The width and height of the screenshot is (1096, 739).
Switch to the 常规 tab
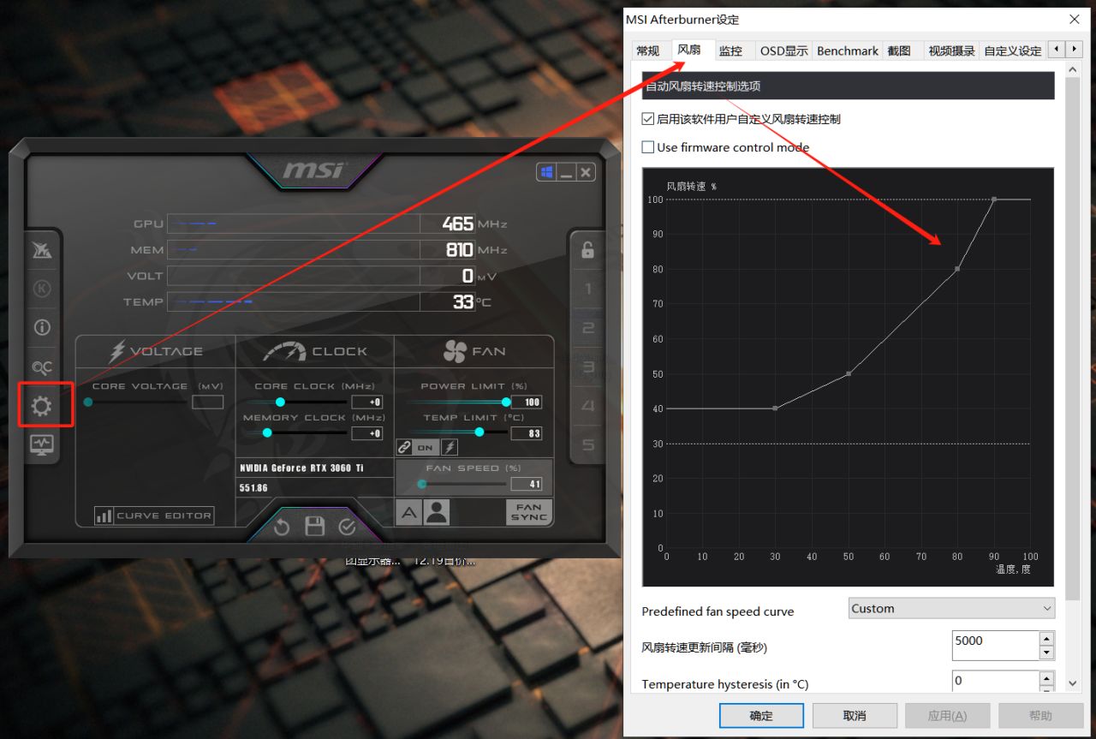[648, 51]
